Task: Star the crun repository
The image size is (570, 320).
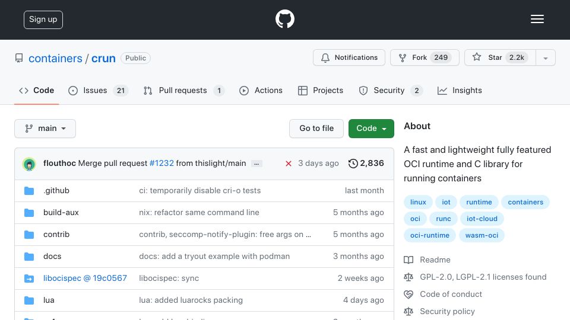Action: click(500, 57)
